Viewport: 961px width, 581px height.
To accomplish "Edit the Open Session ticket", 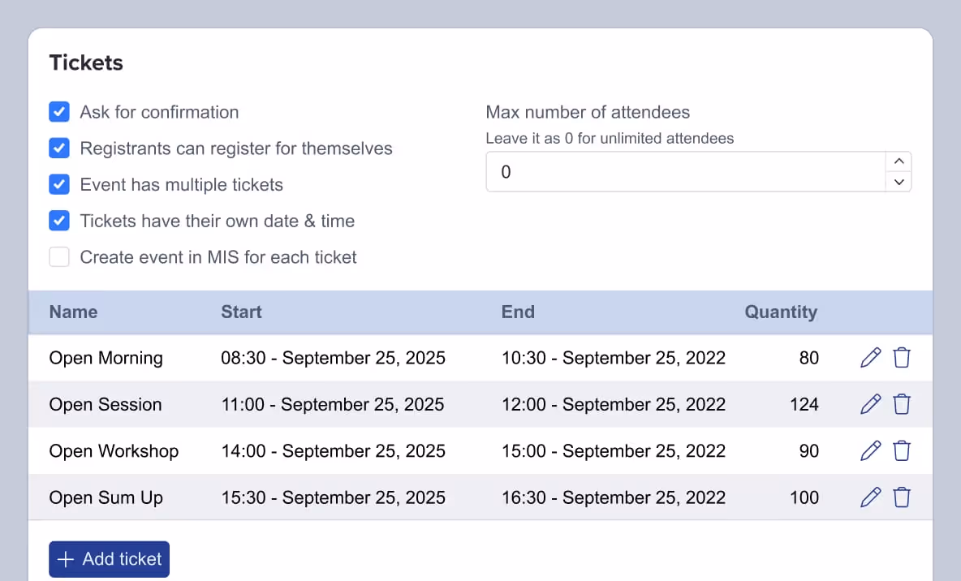I will [870, 404].
